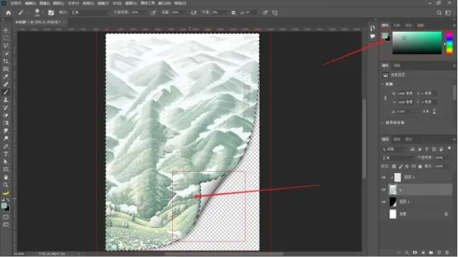Select the Dodge tool

(x=6, y=139)
